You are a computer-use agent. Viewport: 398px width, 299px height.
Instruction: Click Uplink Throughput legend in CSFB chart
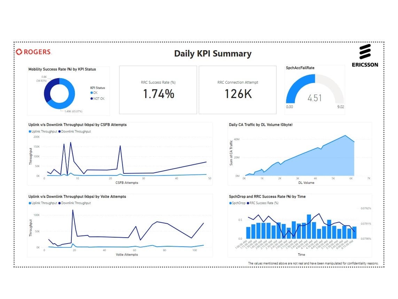click(x=43, y=132)
